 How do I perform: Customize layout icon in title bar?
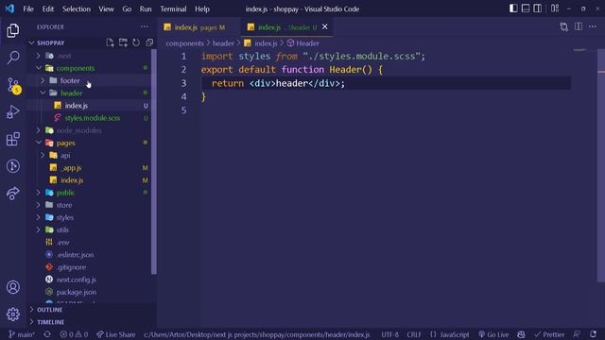click(555, 8)
